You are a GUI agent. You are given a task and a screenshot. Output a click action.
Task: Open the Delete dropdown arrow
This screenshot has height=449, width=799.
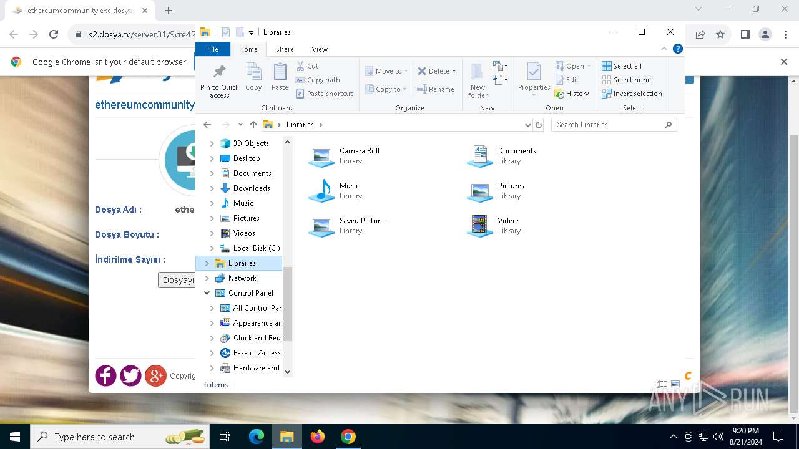pyautogui.click(x=454, y=71)
